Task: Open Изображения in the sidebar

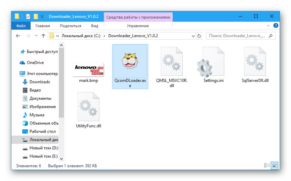Action: coord(43,107)
